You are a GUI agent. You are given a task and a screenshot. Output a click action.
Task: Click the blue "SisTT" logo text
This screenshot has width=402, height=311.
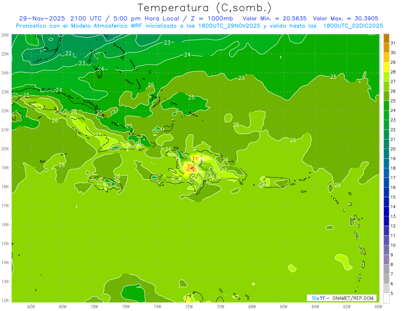click(x=318, y=298)
